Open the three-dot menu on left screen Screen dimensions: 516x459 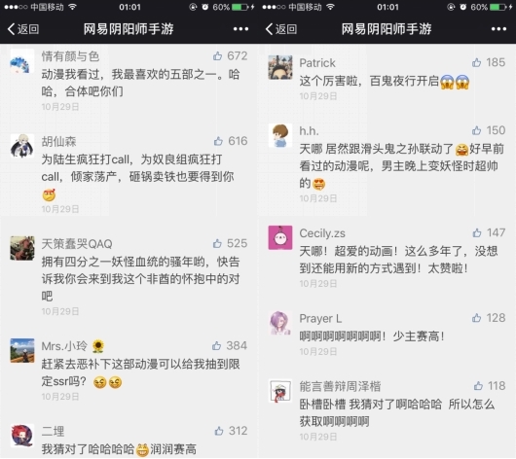point(240,29)
